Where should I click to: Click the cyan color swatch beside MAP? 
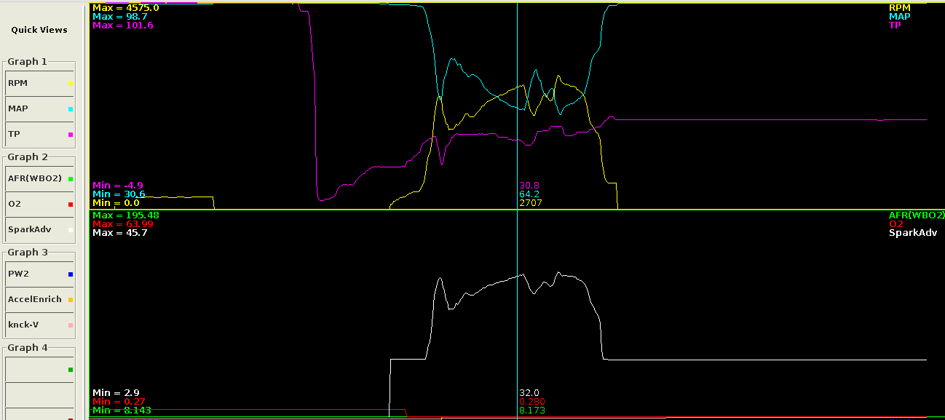[70, 109]
